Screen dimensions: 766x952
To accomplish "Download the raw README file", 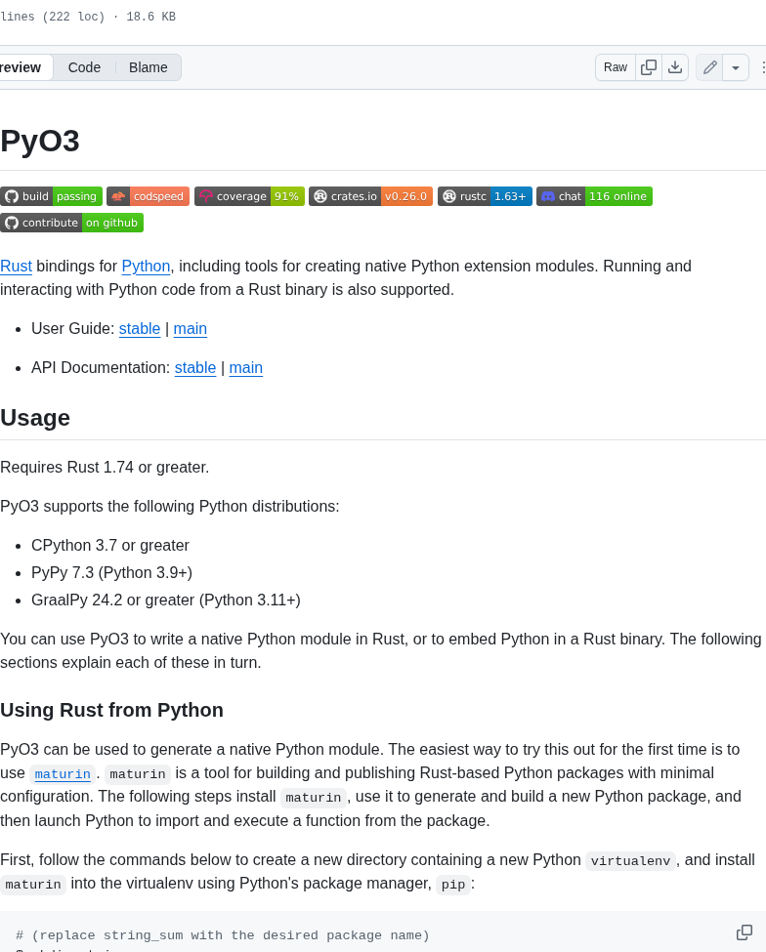I will tap(675, 67).
